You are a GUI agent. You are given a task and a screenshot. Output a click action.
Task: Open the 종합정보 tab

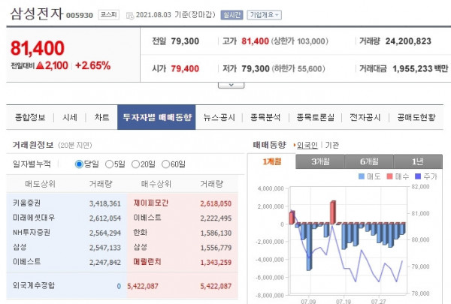click(30, 117)
